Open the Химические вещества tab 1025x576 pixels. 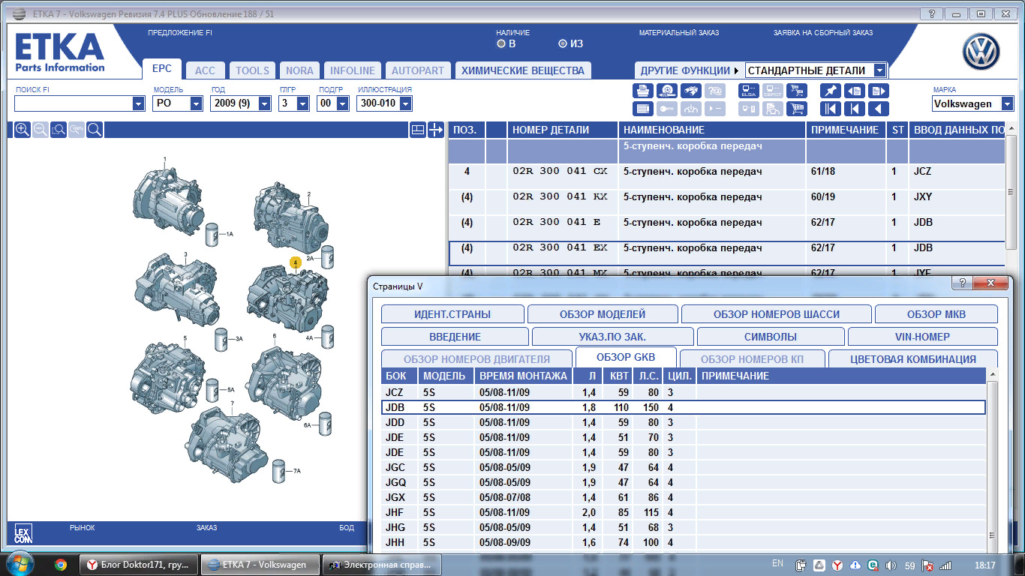[522, 70]
